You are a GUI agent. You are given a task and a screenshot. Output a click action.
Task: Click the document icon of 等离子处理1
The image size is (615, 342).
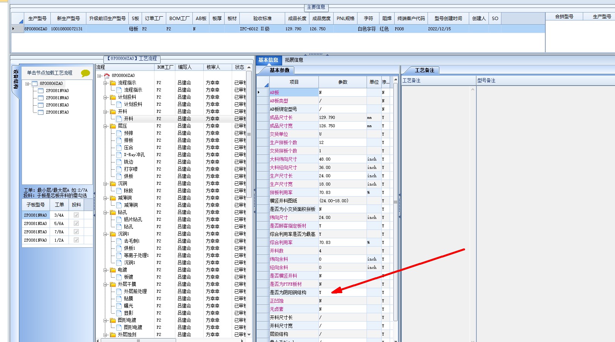point(119,255)
